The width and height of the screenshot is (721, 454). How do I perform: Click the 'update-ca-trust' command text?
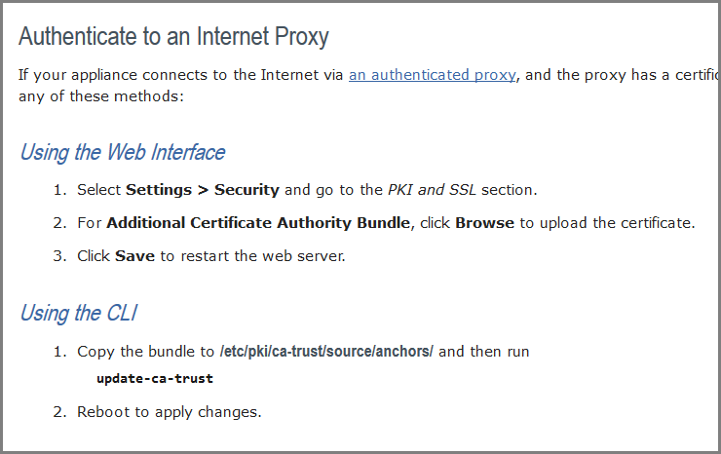[x=155, y=379]
